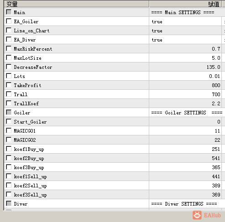Select the Main SETTINGS value cell

coord(187,12)
